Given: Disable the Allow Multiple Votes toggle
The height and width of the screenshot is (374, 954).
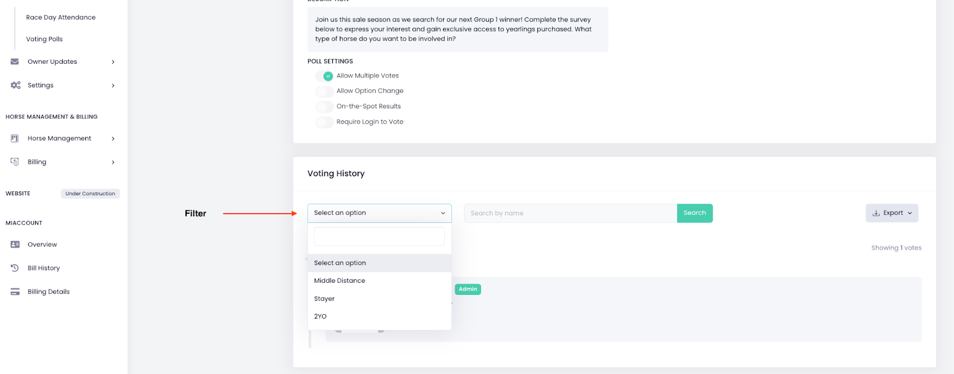Looking at the screenshot, I should [x=325, y=76].
